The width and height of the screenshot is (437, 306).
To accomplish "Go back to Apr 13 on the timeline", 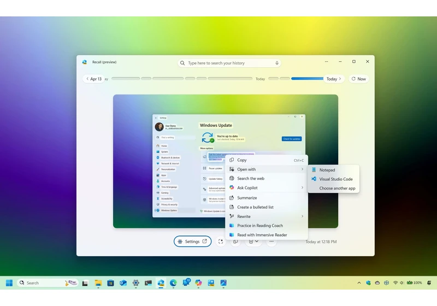I will 93,79.
